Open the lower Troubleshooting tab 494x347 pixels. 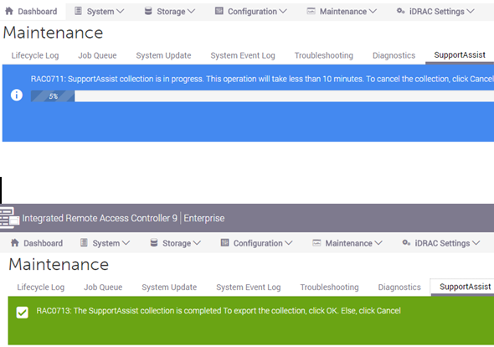329,287
